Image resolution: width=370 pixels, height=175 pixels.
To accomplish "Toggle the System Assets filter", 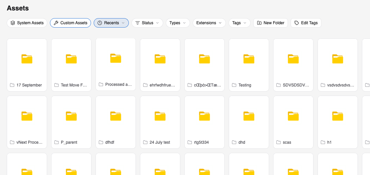I will pos(27,23).
